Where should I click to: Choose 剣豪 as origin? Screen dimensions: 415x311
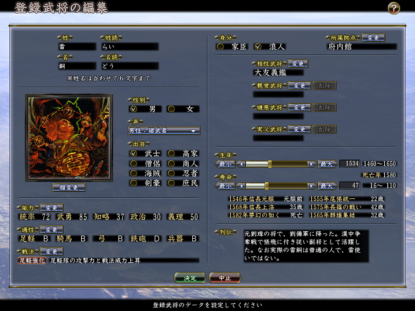pyautogui.click(x=134, y=183)
